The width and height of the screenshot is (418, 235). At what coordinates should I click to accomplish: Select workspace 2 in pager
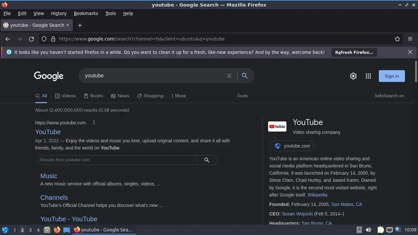point(22,230)
